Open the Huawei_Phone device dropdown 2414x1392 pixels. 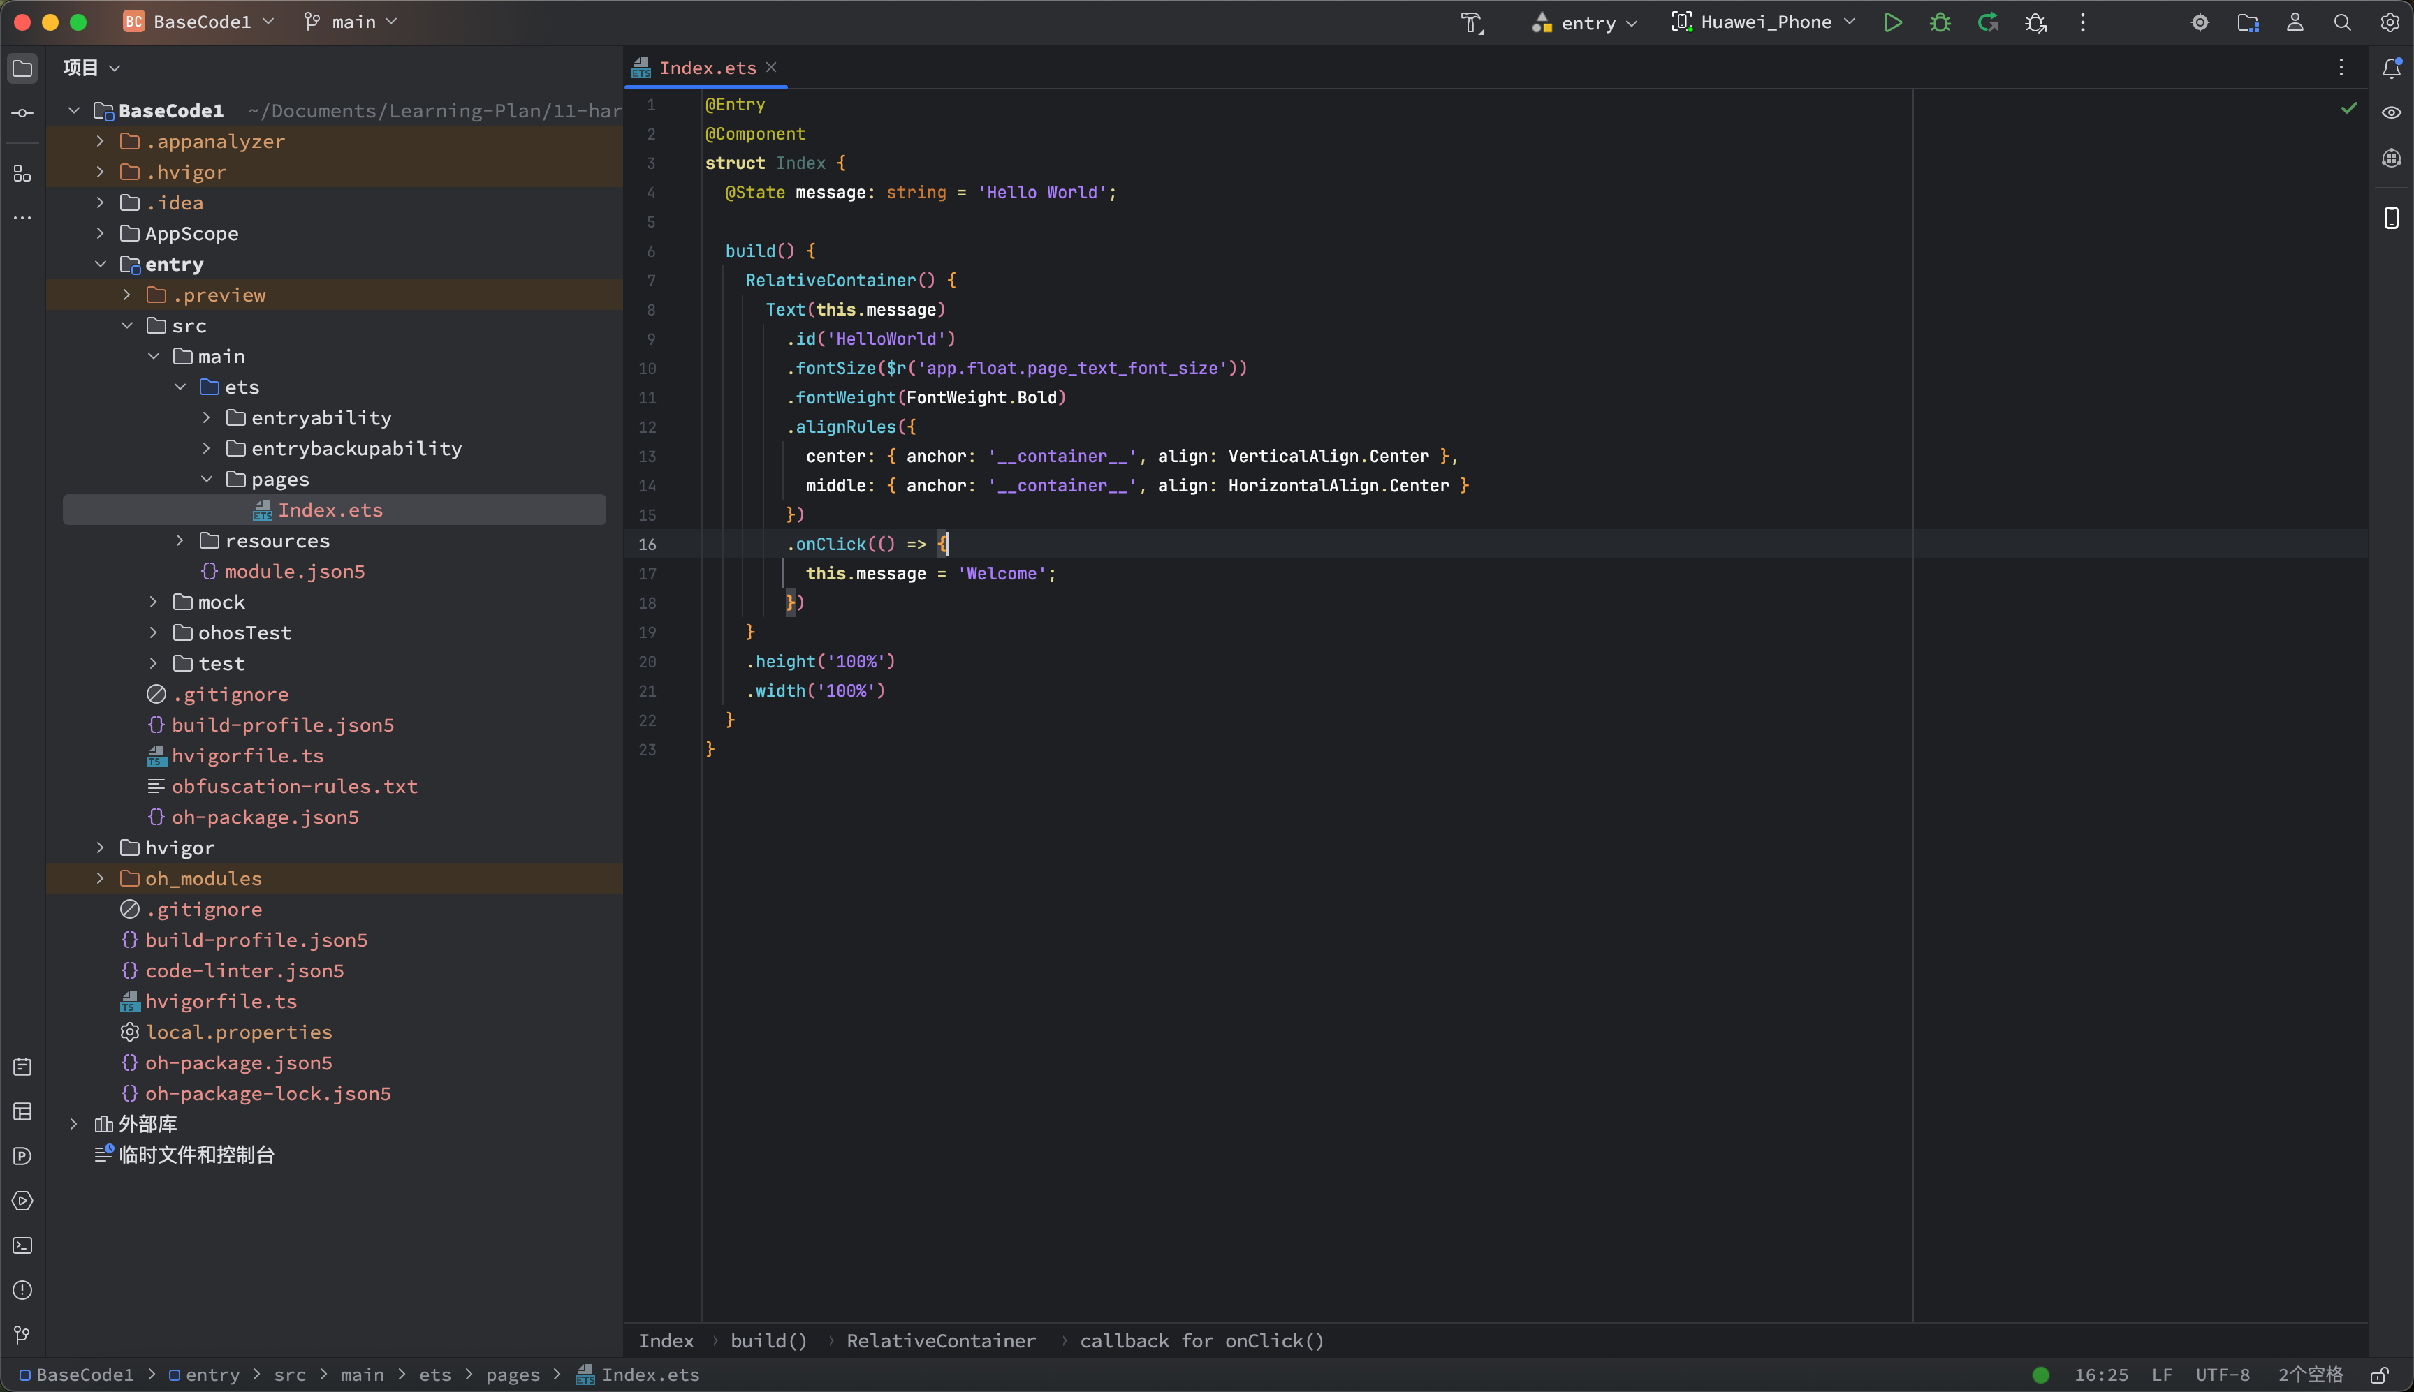coord(1764,22)
